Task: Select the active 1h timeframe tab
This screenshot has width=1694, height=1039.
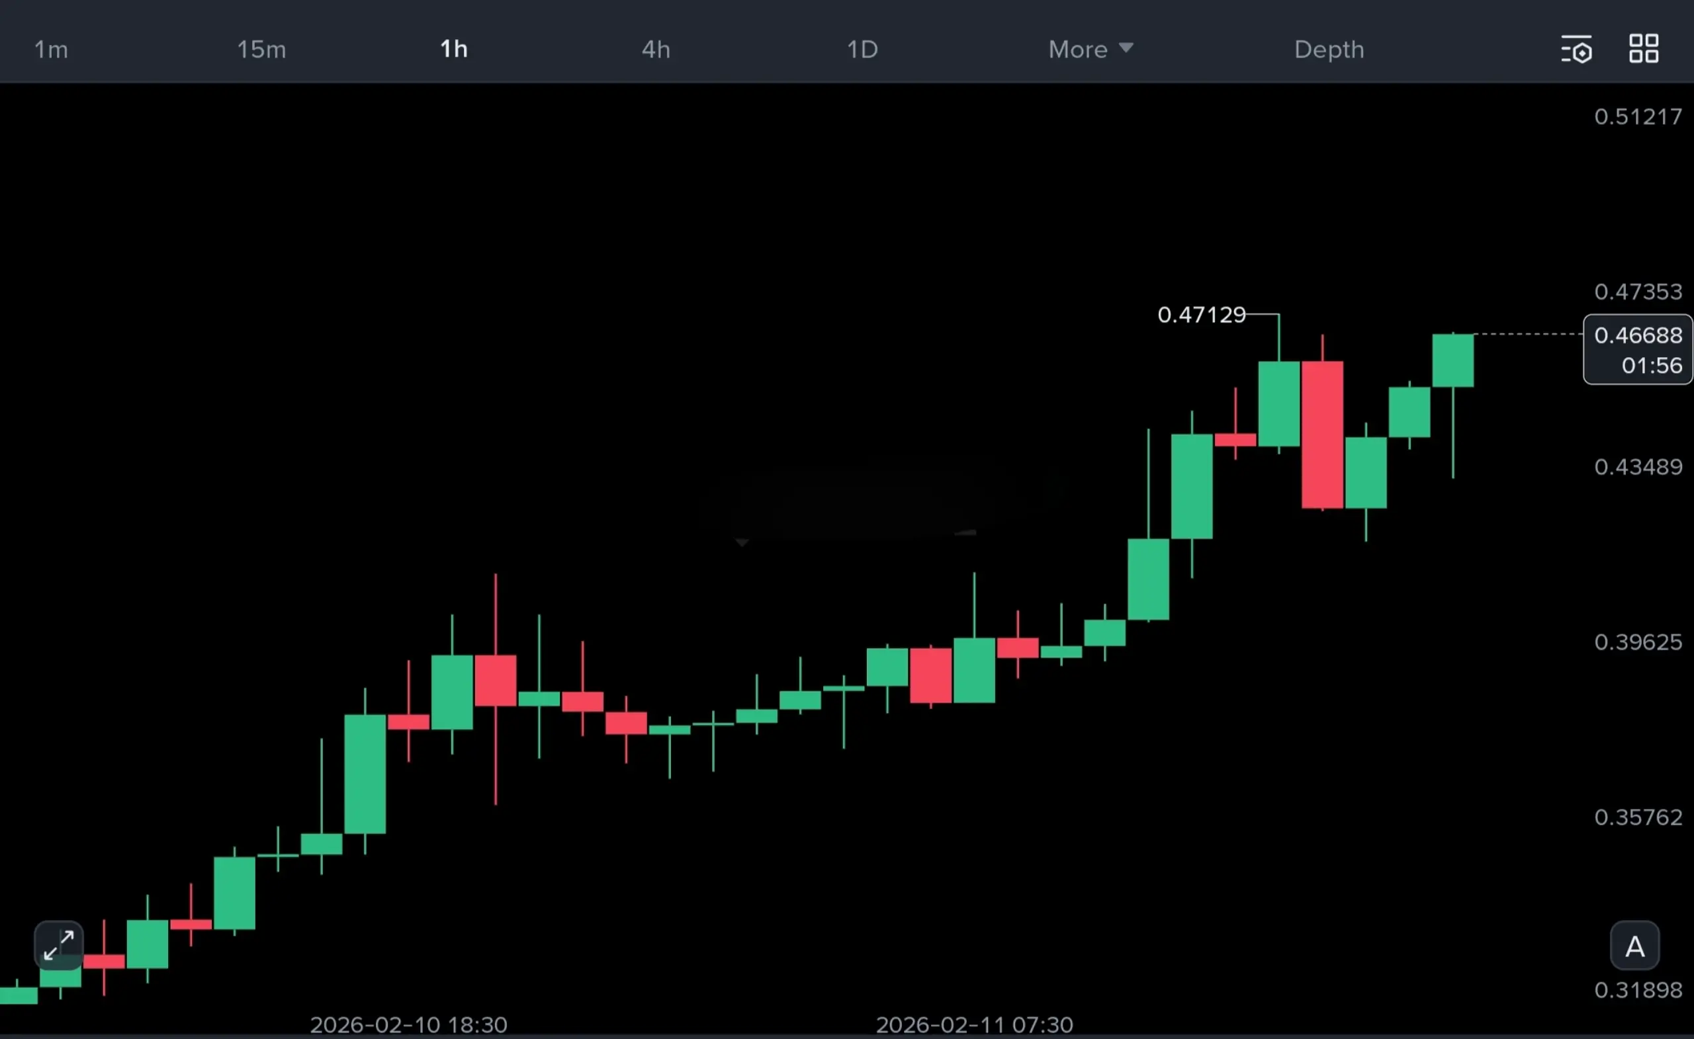Action: [454, 50]
